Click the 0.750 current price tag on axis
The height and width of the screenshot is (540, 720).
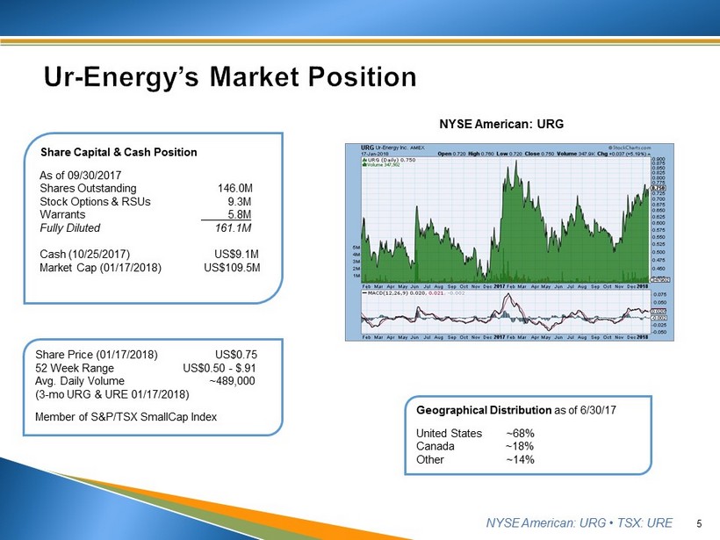click(658, 188)
